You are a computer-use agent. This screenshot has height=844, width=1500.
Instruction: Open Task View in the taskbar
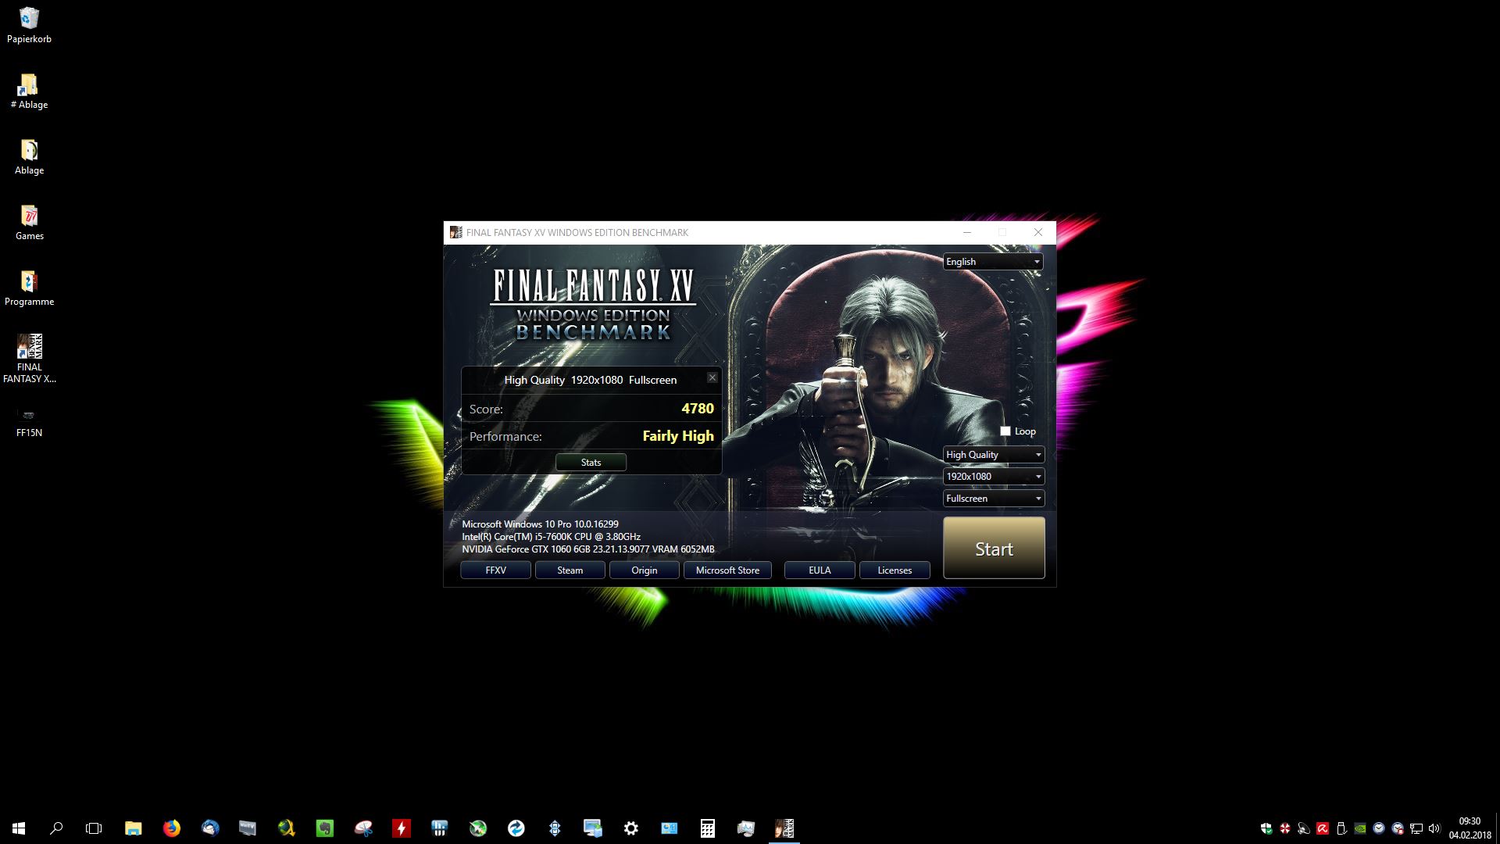point(94,828)
